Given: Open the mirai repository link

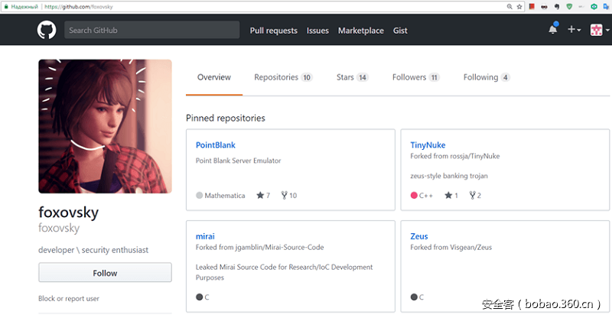Looking at the screenshot, I should tap(205, 236).
